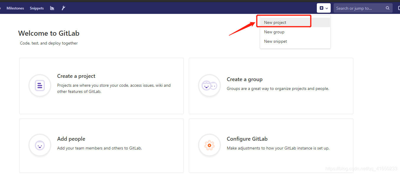Select New snippet from the dropdown
This screenshot has width=400, height=174.
coord(295,41)
